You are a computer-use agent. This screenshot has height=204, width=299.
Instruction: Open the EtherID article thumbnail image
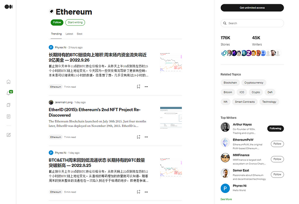click(171, 118)
